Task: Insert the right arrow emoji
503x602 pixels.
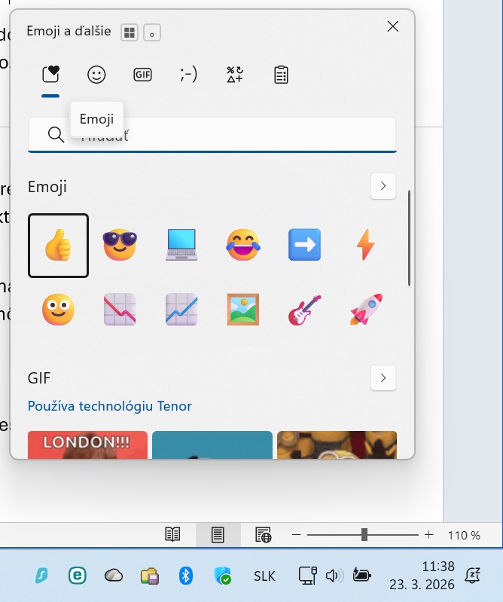Action: point(305,246)
